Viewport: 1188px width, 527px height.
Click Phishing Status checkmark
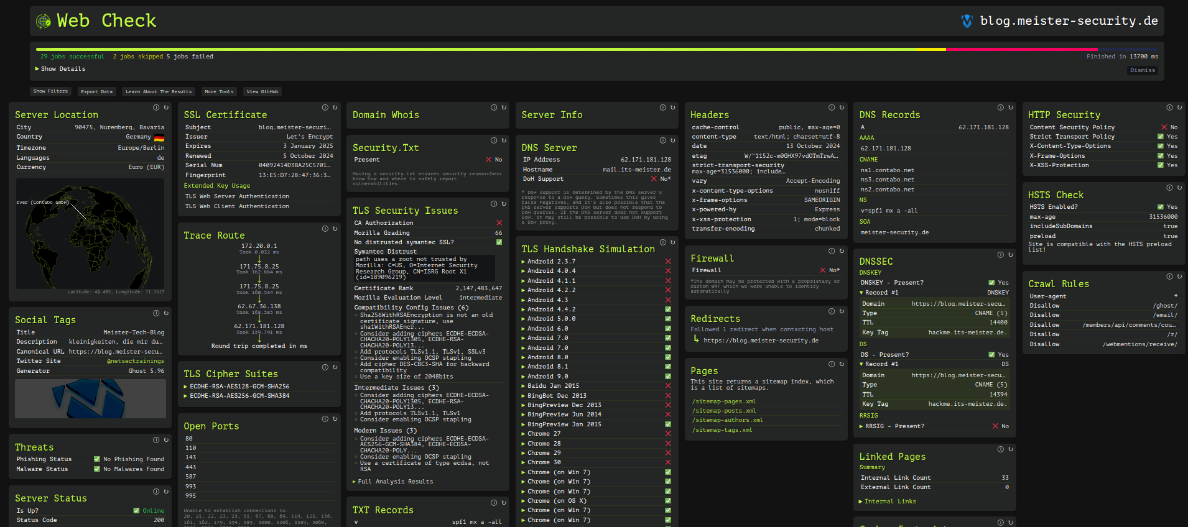(97, 459)
